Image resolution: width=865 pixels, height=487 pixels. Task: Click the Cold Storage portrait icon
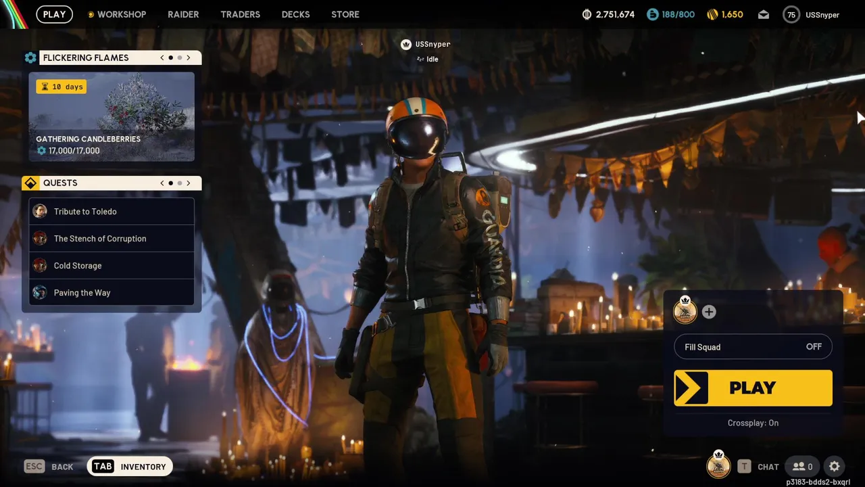(40, 265)
